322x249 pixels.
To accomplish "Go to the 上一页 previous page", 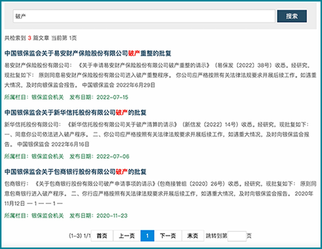I will pos(127,235).
